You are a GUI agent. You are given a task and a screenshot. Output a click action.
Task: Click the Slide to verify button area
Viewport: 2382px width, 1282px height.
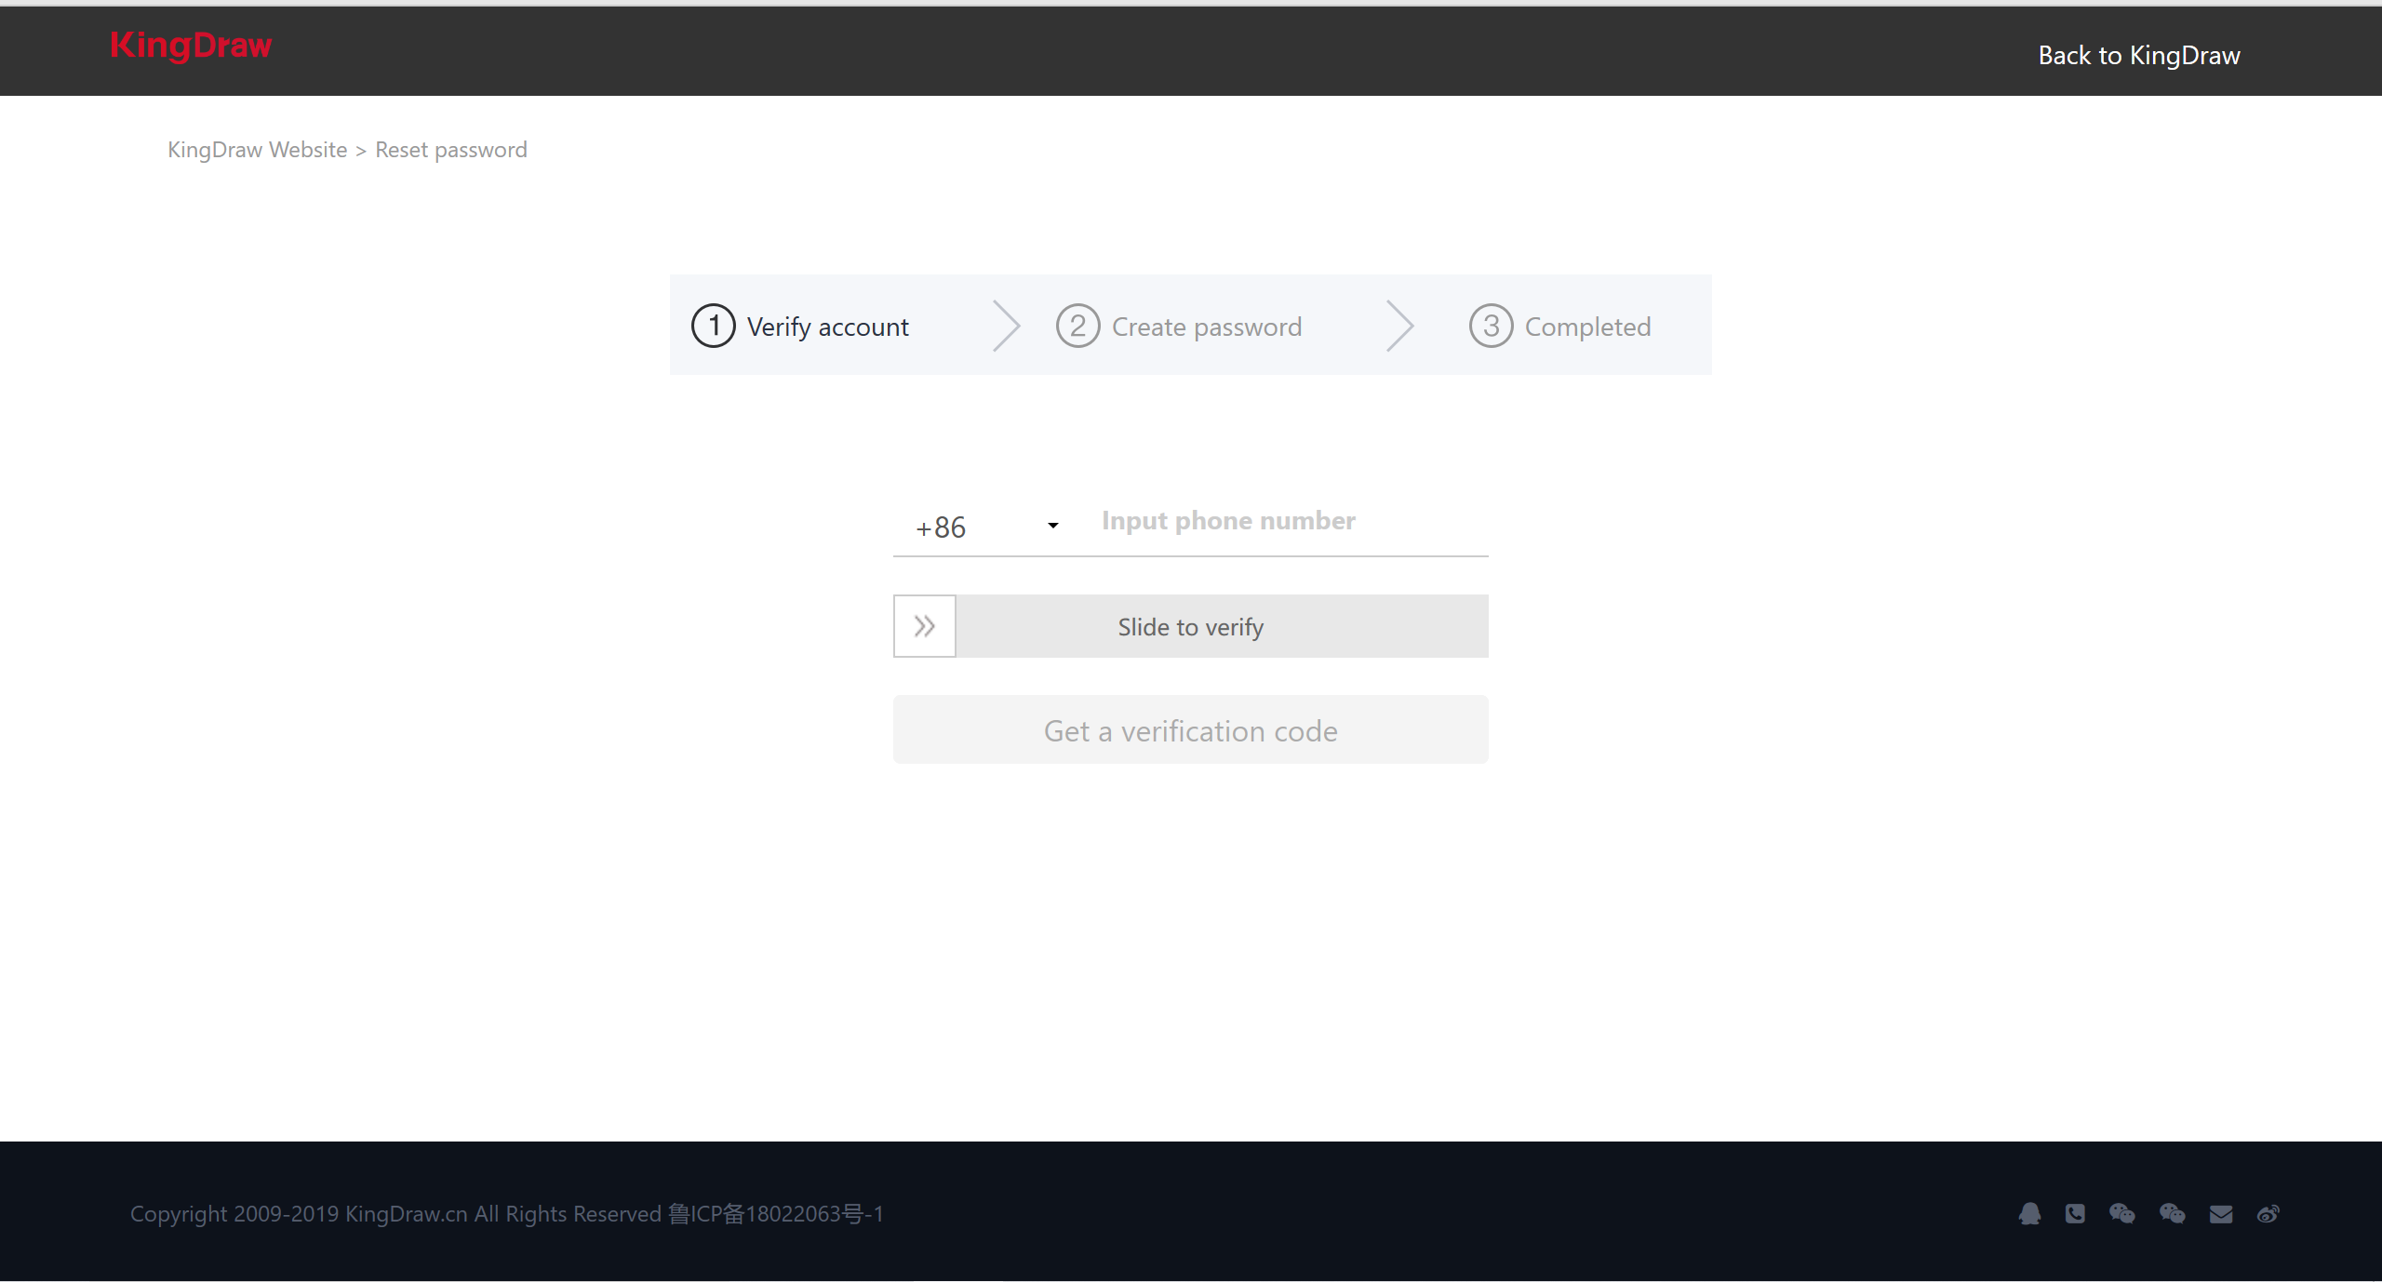point(1190,625)
